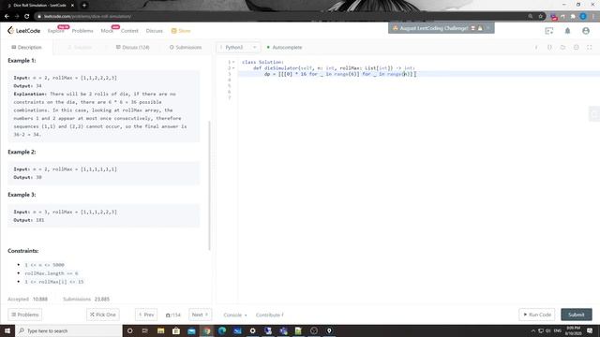Go to the Next problem
Image resolution: width=600 pixels, height=337 pixels.
click(x=200, y=315)
